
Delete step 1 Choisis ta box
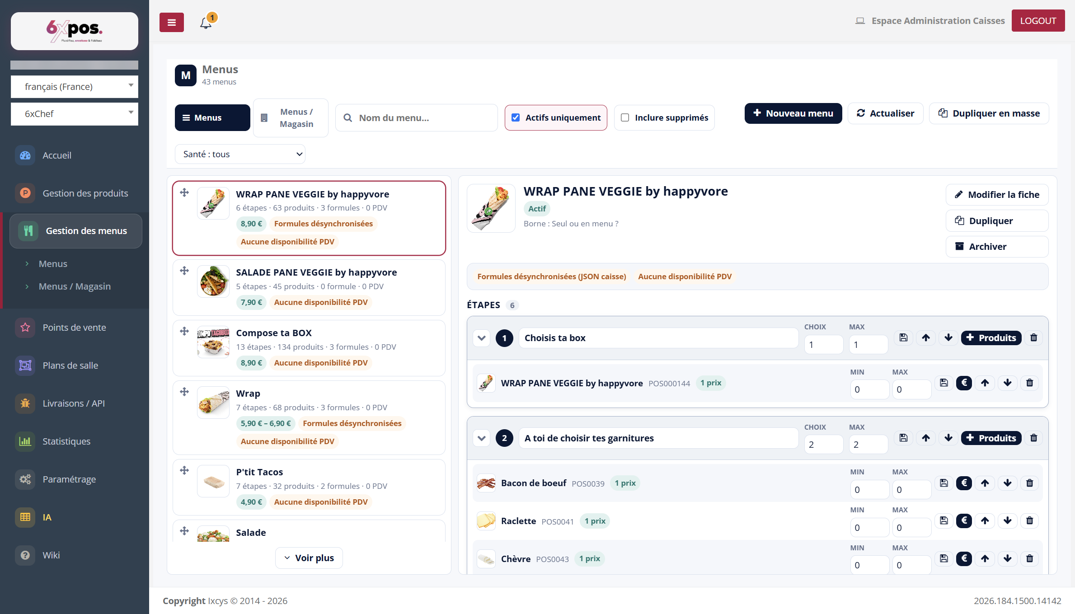[x=1033, y=337]
